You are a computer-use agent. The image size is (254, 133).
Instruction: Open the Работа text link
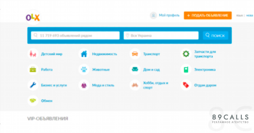click(x=47, y=70)
